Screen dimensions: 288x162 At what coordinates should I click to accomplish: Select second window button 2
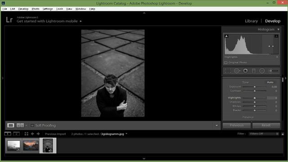point(16,134)
